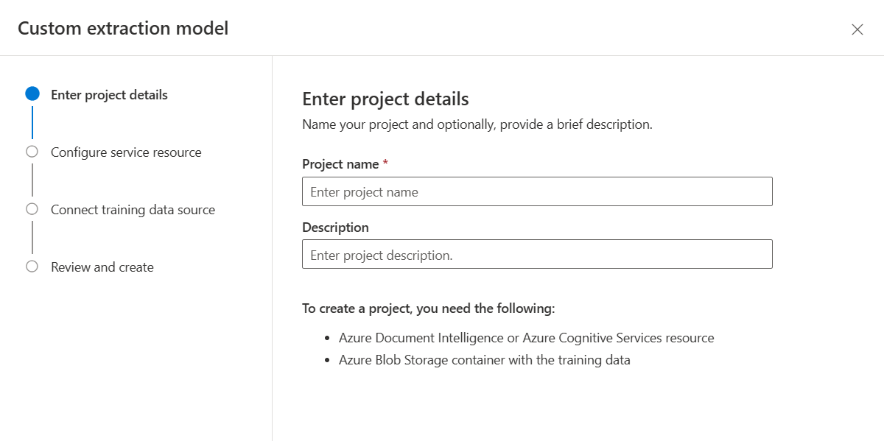Open the Review and create step label
The height and width of the screenshot is (441, 884).
(x=102, y=267)
